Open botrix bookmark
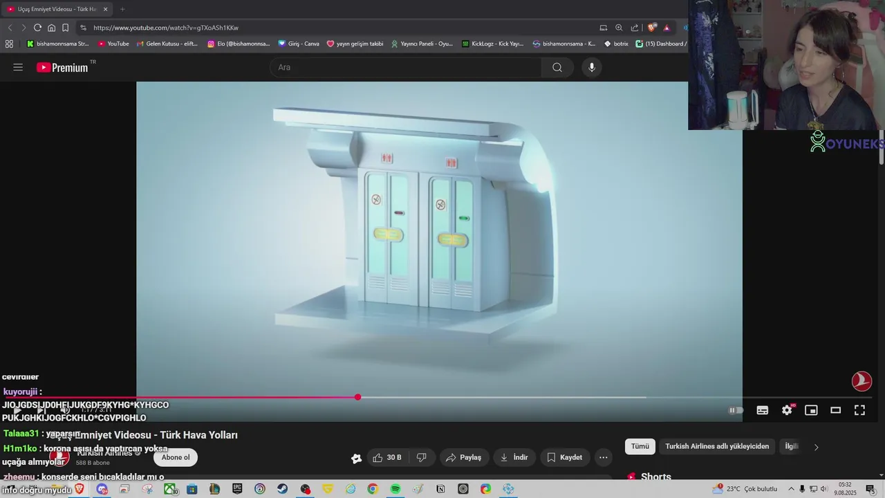The image size is (885, 498). pos(616,44)
